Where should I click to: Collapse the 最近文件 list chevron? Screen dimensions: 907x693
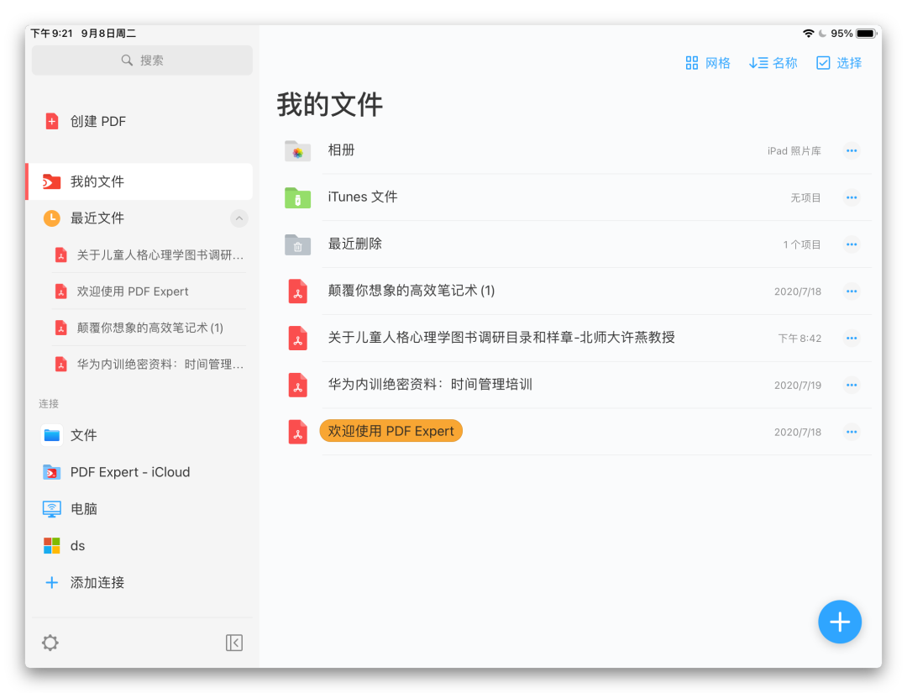pyautogui.click(x=239, y=218)
